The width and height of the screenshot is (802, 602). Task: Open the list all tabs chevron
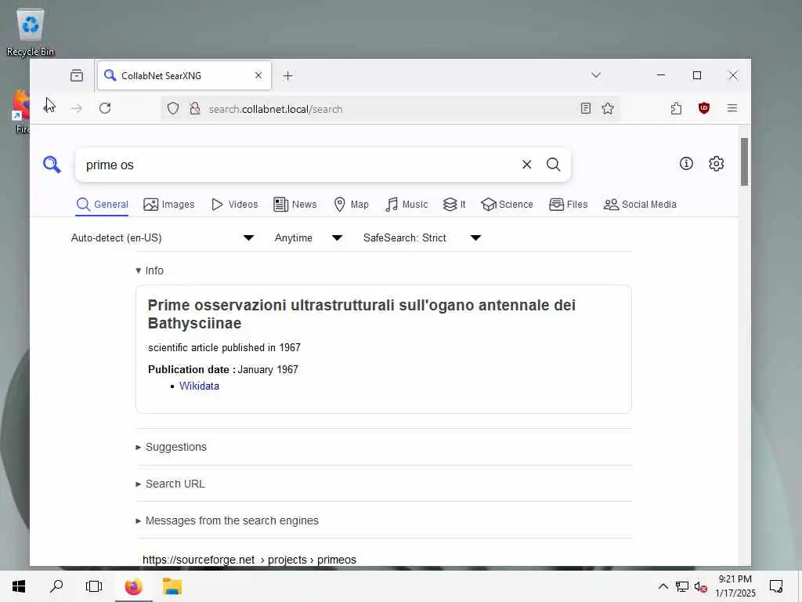click(596, 75)
